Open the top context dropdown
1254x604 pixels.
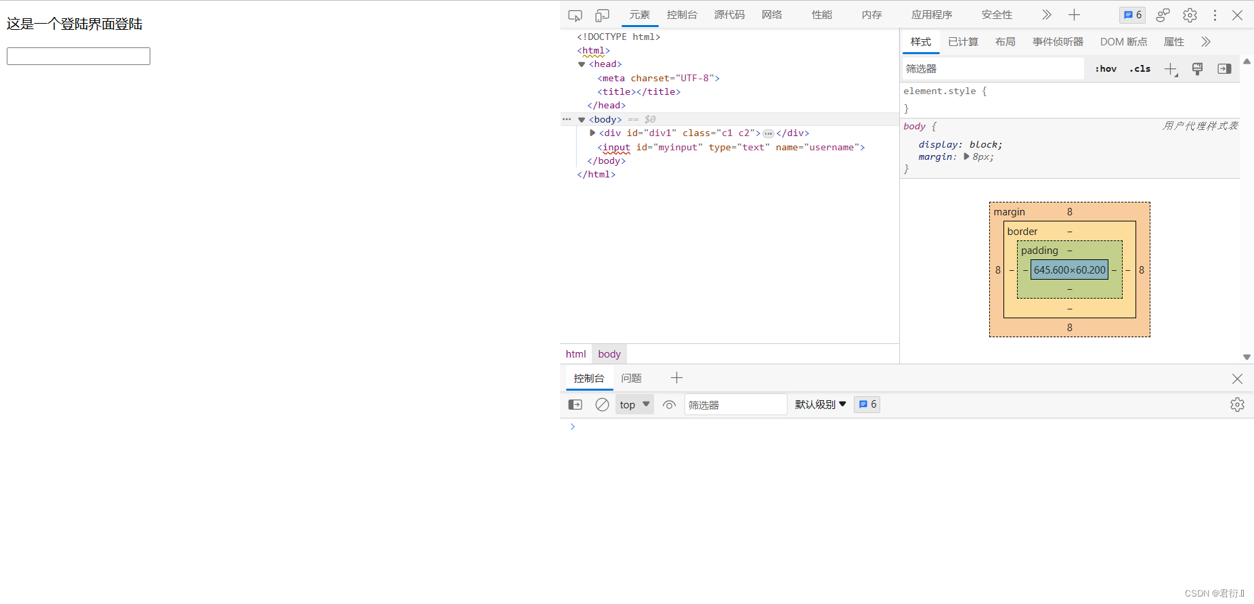pos(634,405)
